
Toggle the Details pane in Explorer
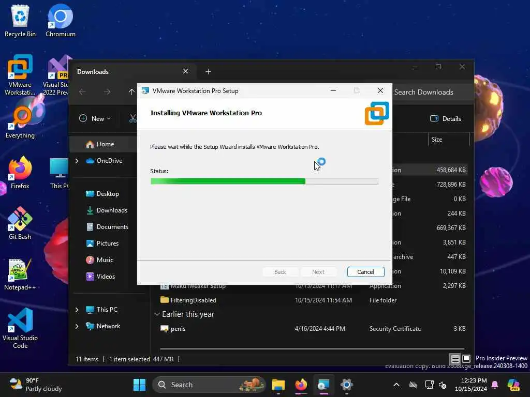tap(446, 118)
